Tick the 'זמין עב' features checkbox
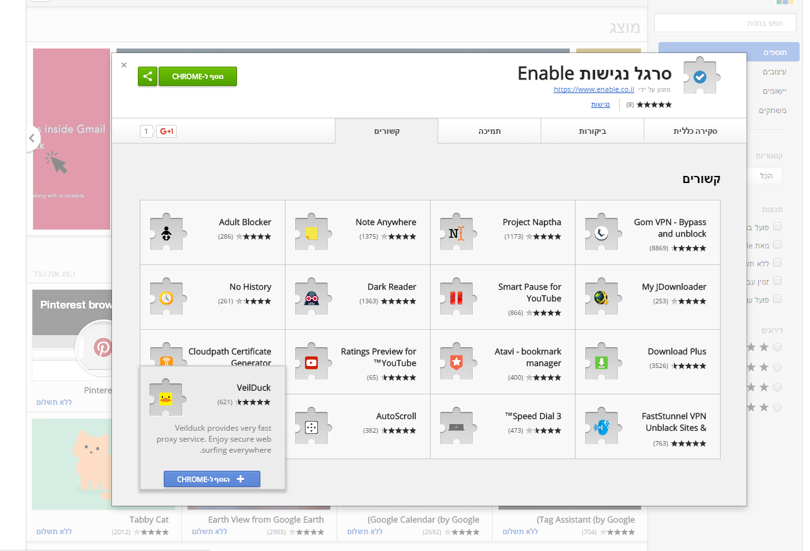810x551 pixels. point(778,281)
